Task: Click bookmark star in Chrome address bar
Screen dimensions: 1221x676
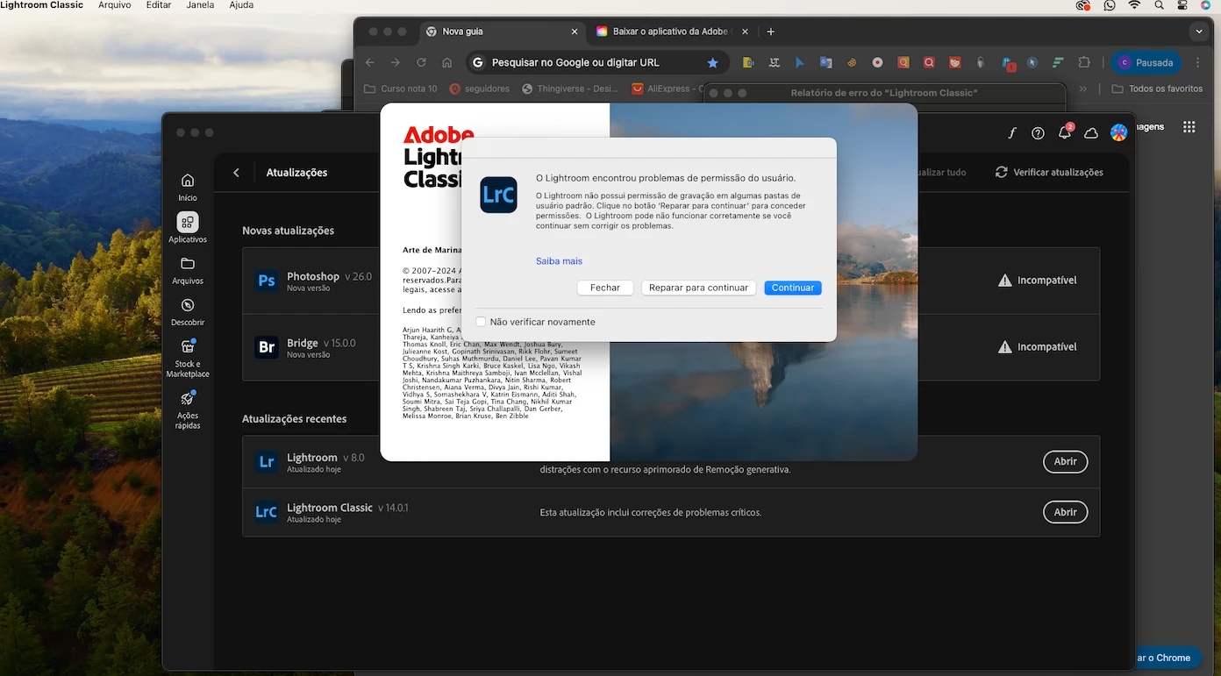Action: [x=712, y=63]
